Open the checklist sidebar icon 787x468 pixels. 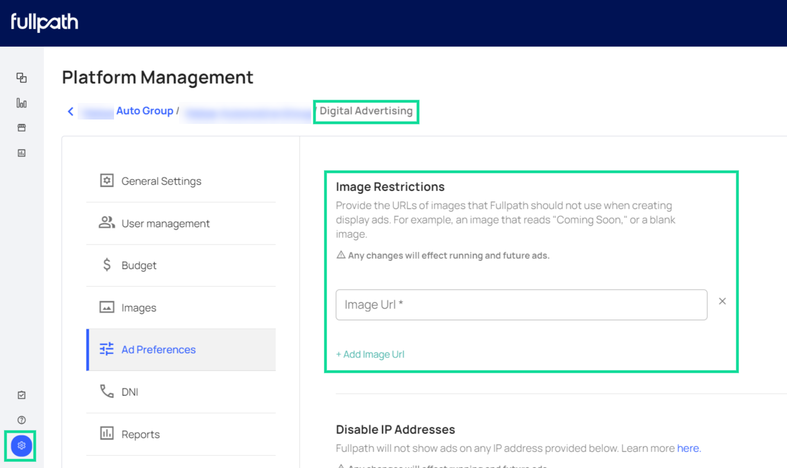pos(21,395)
